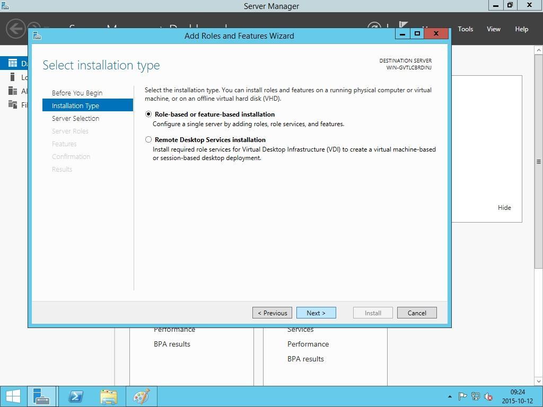
Task: Click the Server Manager title bar icon
Action: (x=5, y=5)
